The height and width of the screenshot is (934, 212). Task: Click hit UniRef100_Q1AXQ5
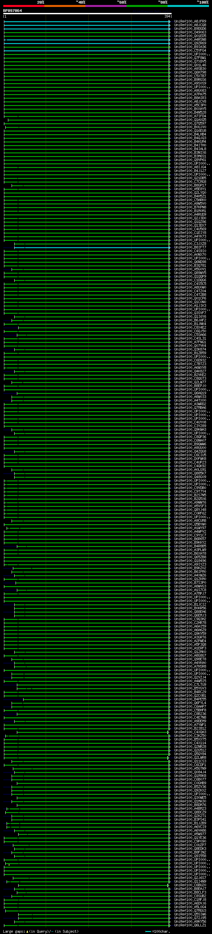pyautogui.click(x=190, y=120)
